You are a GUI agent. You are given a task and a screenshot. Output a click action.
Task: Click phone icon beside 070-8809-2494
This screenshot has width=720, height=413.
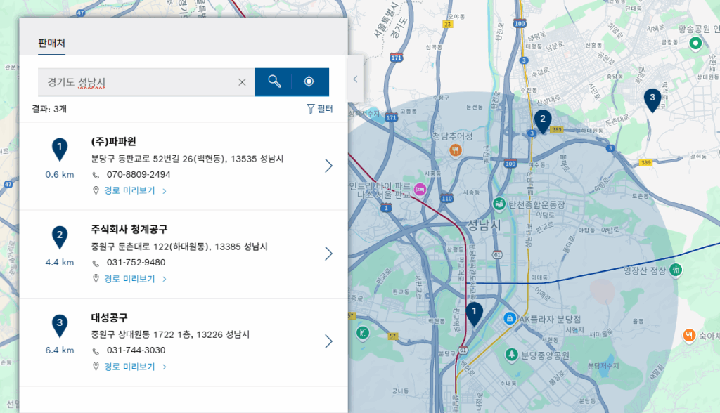(x=96, y=176)
